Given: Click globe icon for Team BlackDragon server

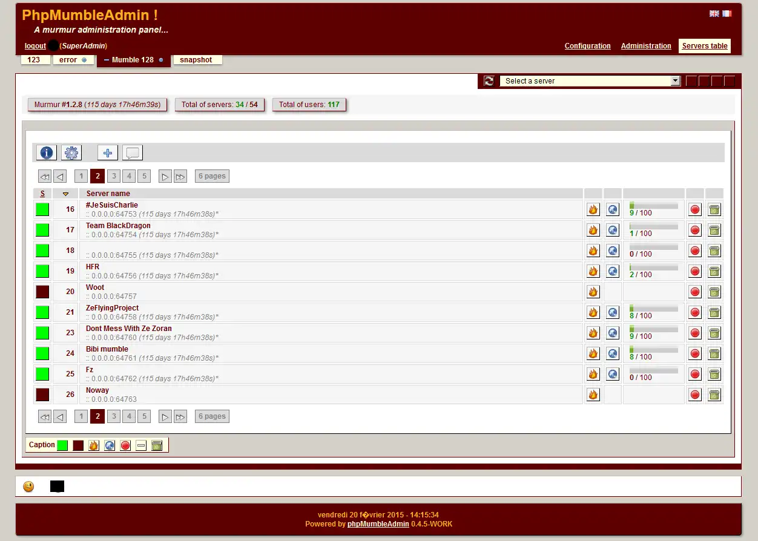Looking at the screenshot, I should pos(613,230).
